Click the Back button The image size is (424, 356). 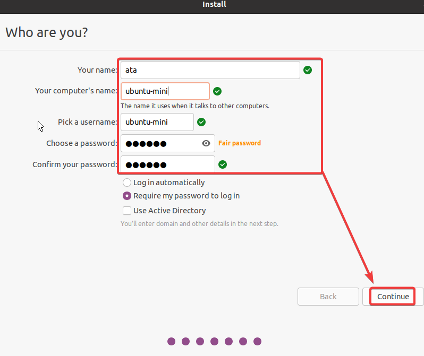328,296
